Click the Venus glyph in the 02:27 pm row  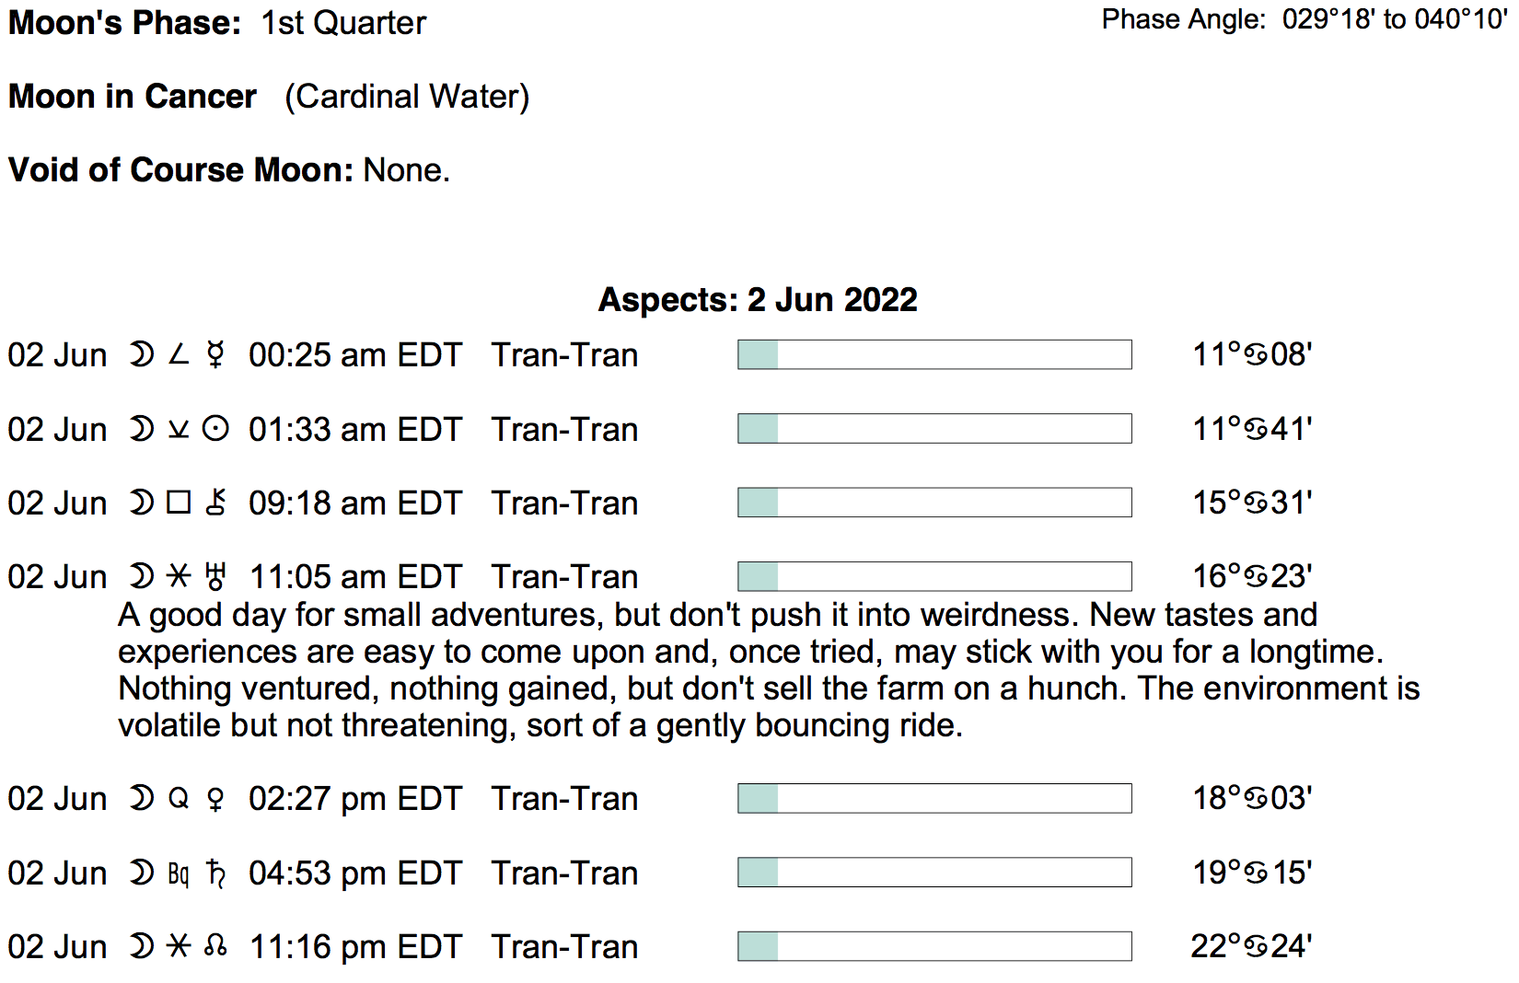coord(215,798)
